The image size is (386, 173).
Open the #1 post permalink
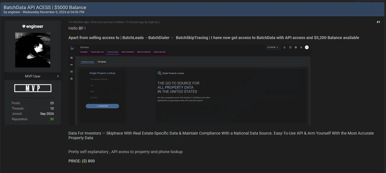pos(378,22)
